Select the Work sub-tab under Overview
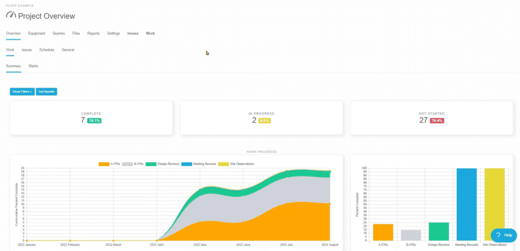This screenshot has width=520, height=251. [x=10, y=50]
